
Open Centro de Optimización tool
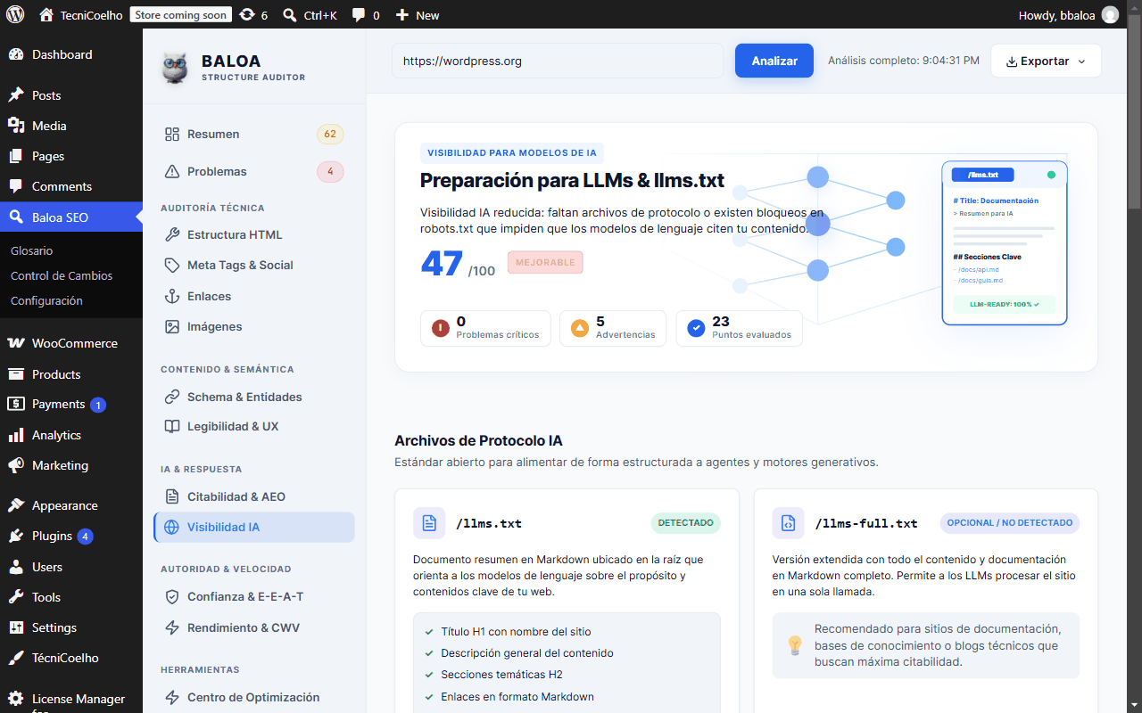coord(254,697)
